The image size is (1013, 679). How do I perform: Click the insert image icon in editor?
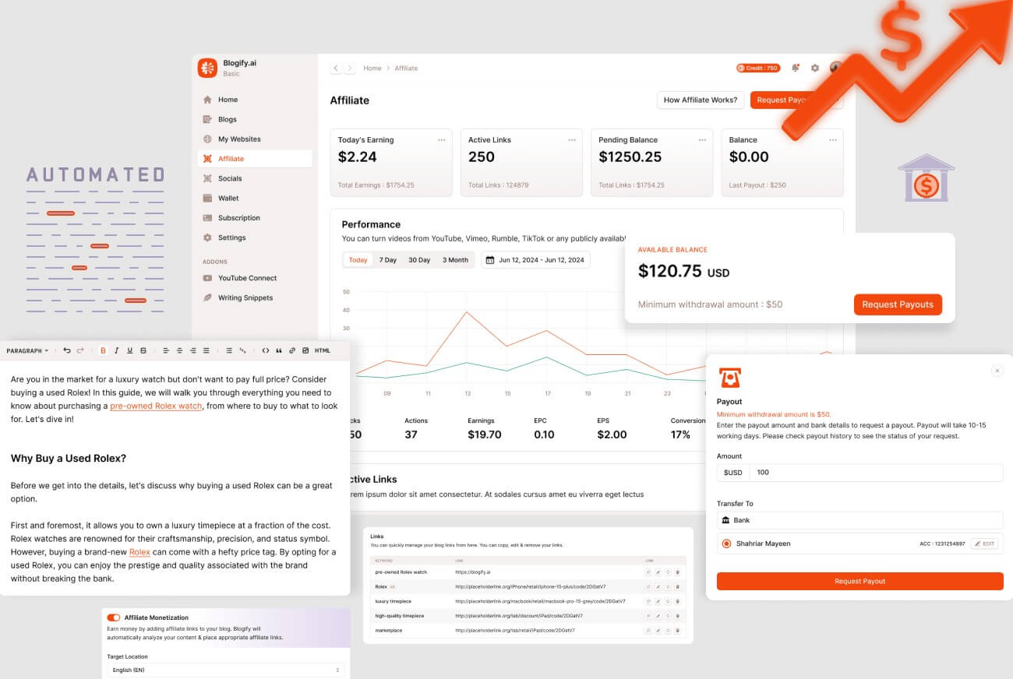pyautogui.click(x=305, y=351)
